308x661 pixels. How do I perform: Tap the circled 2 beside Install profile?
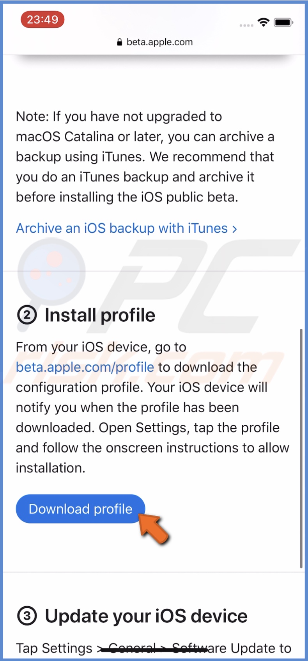pyautogui.click(x=27, y=315)
